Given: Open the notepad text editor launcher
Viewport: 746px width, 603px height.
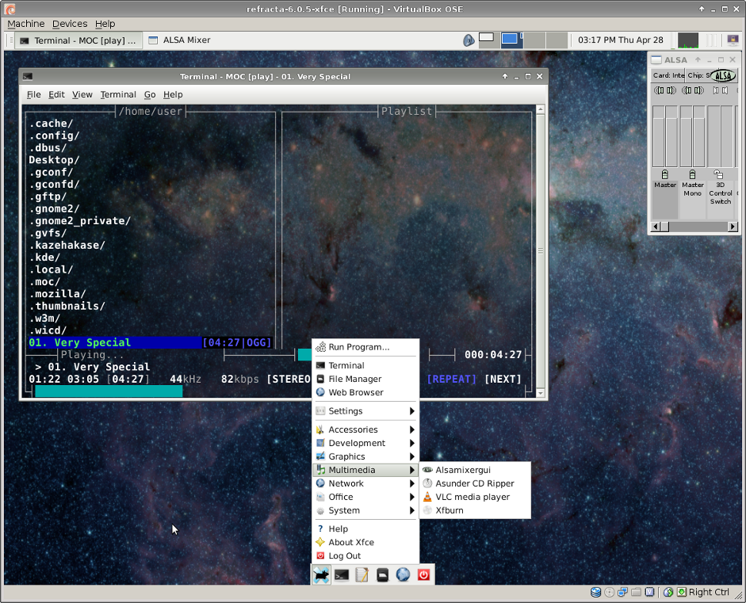Looking at the screenshot, I should pyautogui.click(x=362, y=575).
